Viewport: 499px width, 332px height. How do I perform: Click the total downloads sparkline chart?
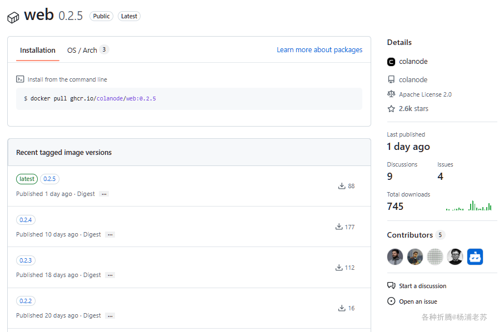(x=469, y=205)
